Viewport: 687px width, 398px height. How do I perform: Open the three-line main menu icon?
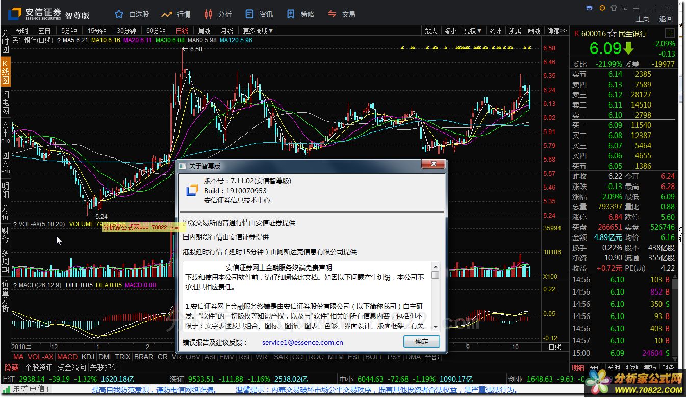tap(637, 8)
